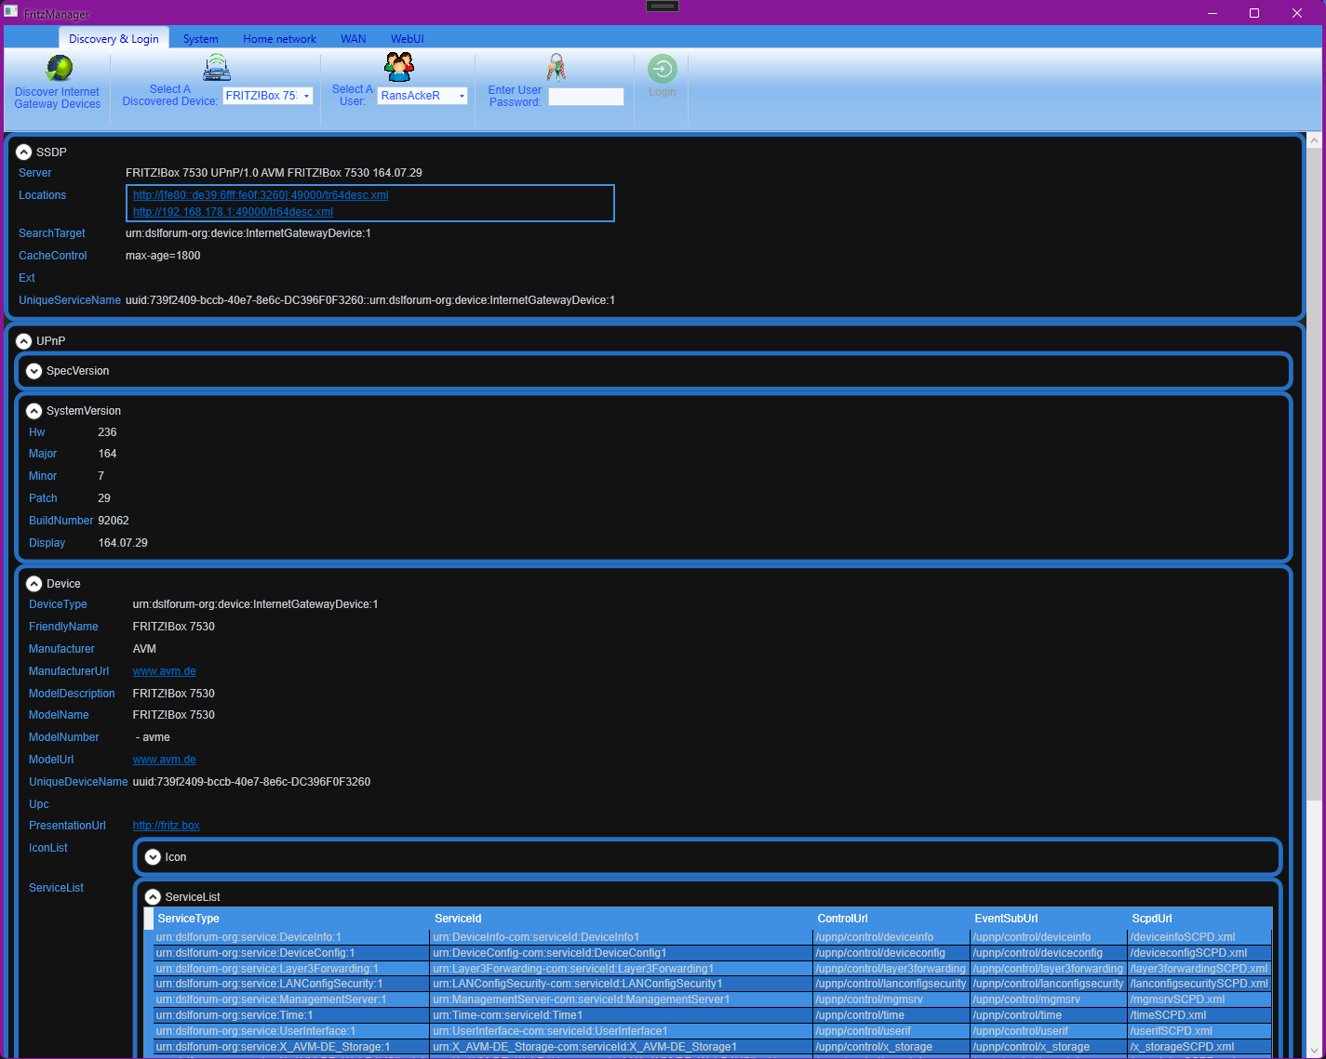Screen dimensions: 1326x1059
Task: Expand the SpecVersion section
Action: [34, 371]
